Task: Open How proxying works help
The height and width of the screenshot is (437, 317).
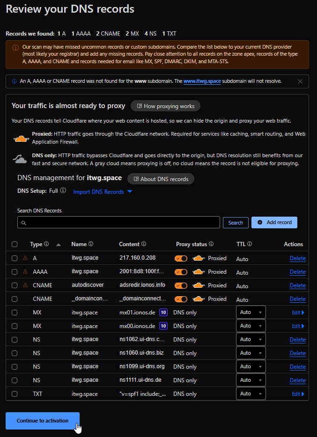Action: [x=165, y=106]
